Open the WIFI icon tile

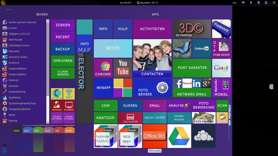(x=69, y=94)
